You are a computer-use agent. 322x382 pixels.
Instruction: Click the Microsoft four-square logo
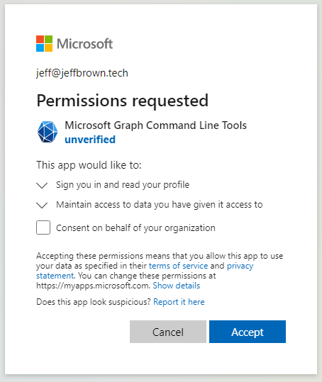click(x=44, y=44)
